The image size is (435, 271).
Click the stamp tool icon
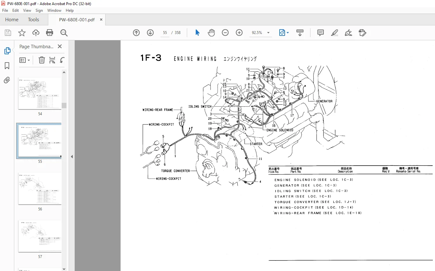tap(362, 33)
